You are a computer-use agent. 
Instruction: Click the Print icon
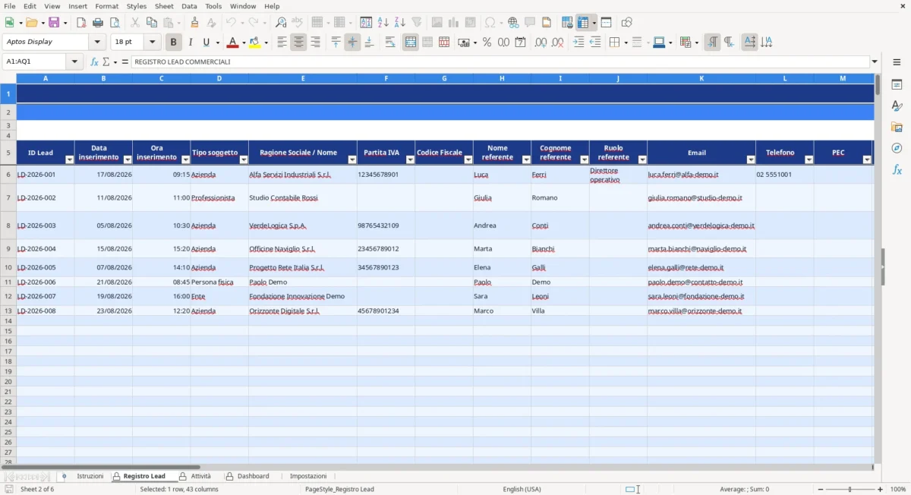[x=98, y=23]
